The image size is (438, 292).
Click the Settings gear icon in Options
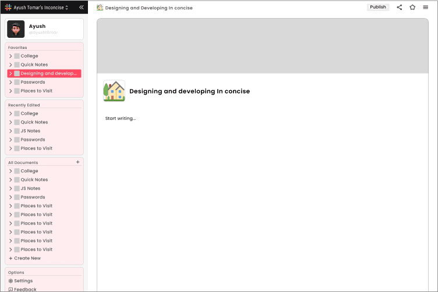10,281
